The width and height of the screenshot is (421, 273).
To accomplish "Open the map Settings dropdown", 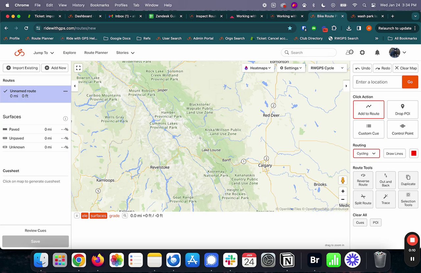I will (x=291, y=68).
